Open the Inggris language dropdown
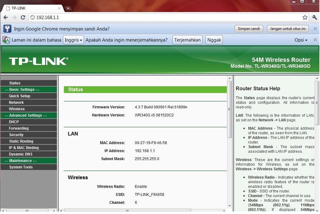The width and height of the screenshot is (320, 214). pos(73,40)
